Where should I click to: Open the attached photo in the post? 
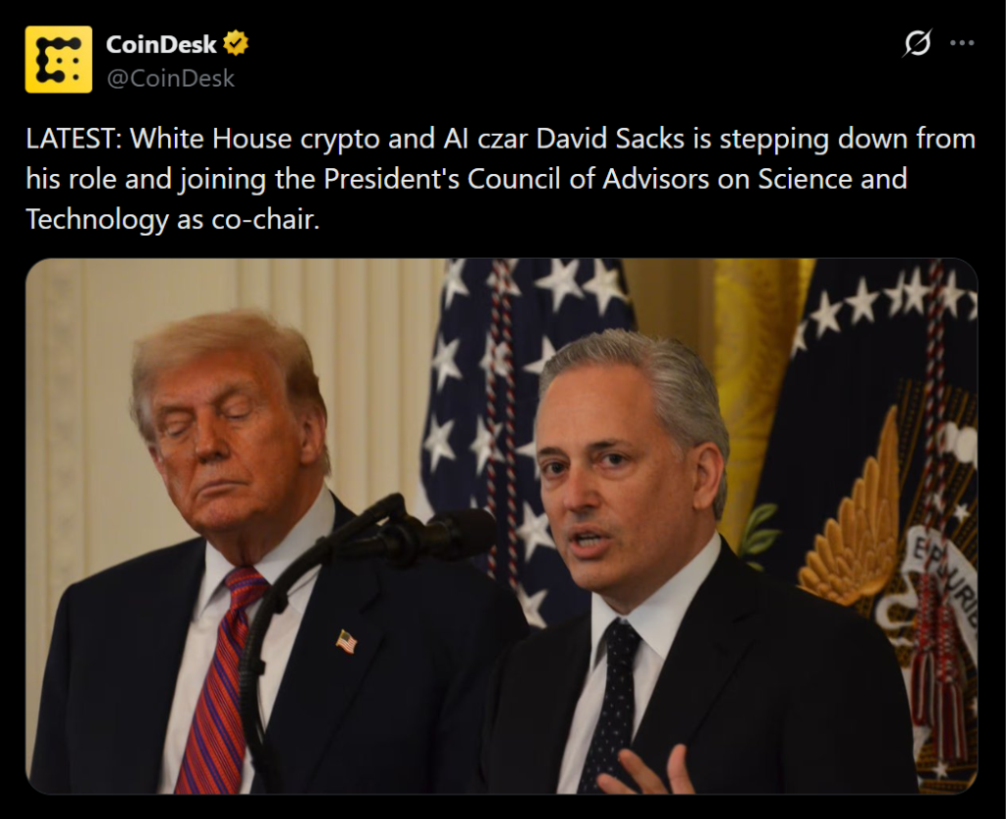(x=501, y=526)
